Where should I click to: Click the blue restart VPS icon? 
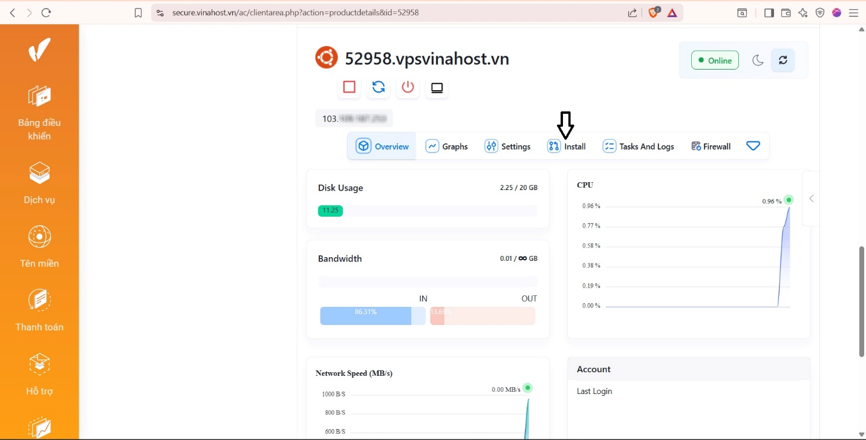pyautogui.click(x=379, y=87)
